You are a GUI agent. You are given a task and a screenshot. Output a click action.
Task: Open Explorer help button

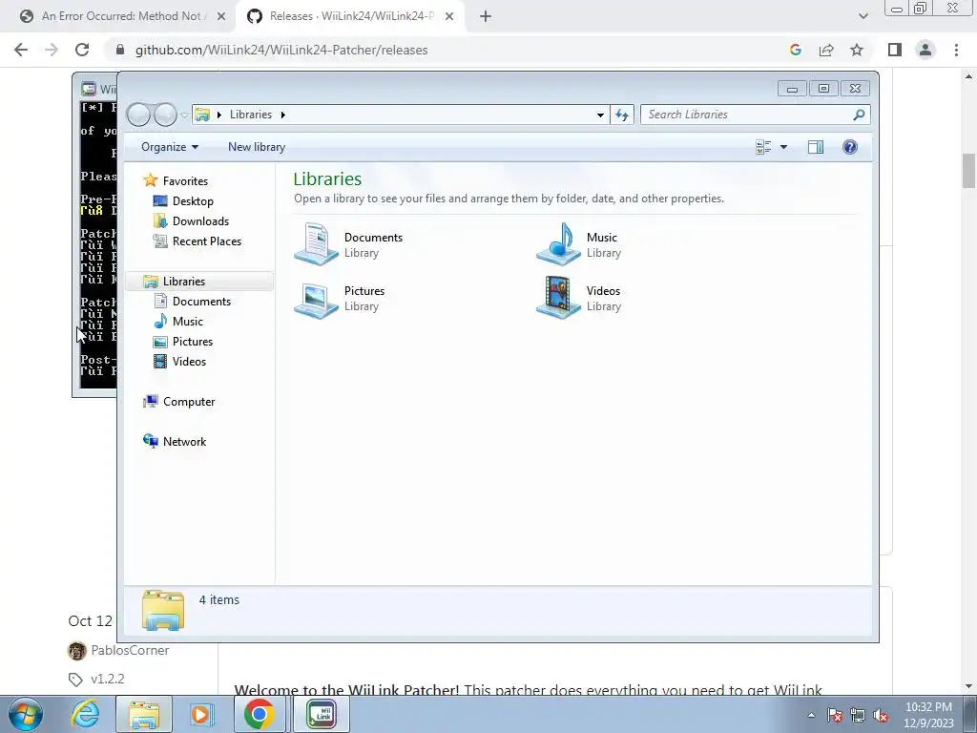850,147
